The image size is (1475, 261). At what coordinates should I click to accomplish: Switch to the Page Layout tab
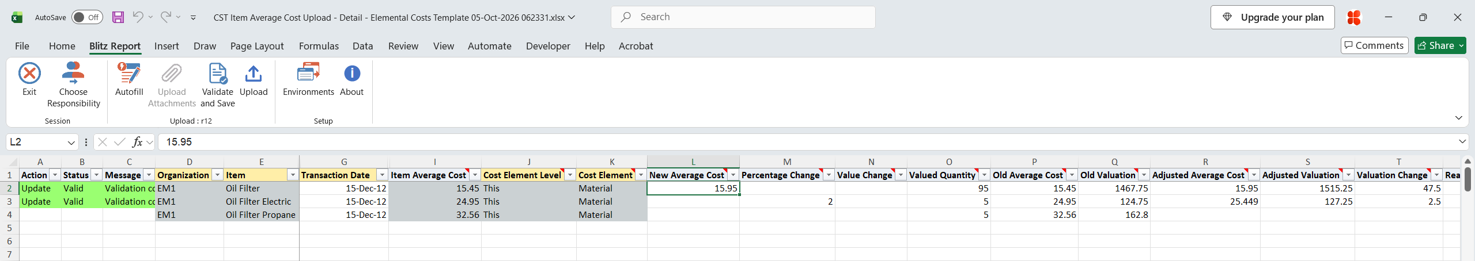pyautogui.click(x=257, y=46)
